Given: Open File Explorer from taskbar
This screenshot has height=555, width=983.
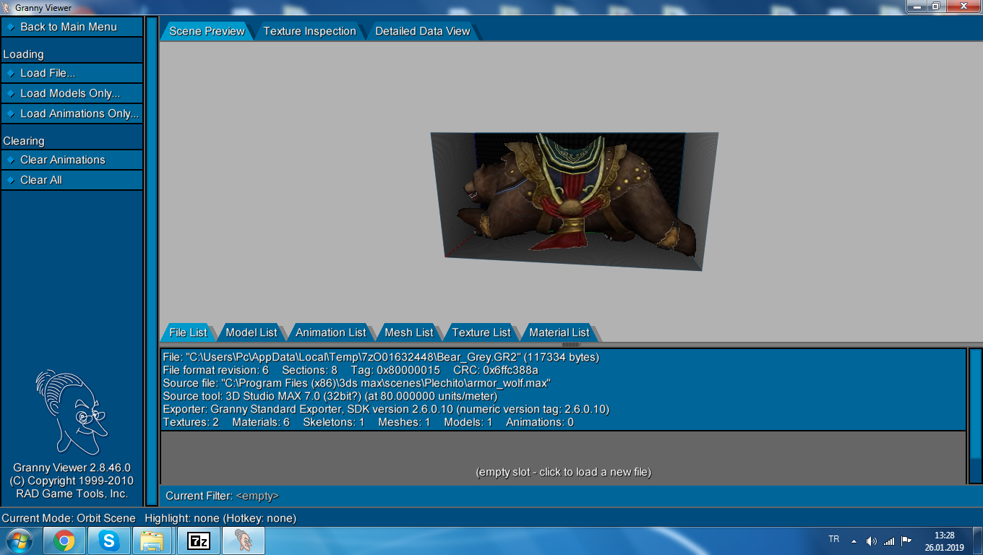Looking at the screenshot, I should 153,541.
